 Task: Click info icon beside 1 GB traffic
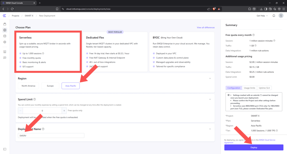pyautogui.click(x=256, y=46)
